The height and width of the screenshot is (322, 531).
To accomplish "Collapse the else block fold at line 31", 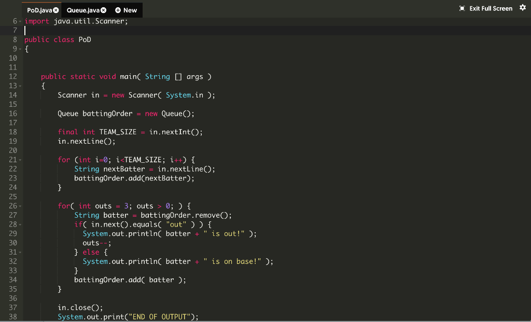I will coord(20,252).
